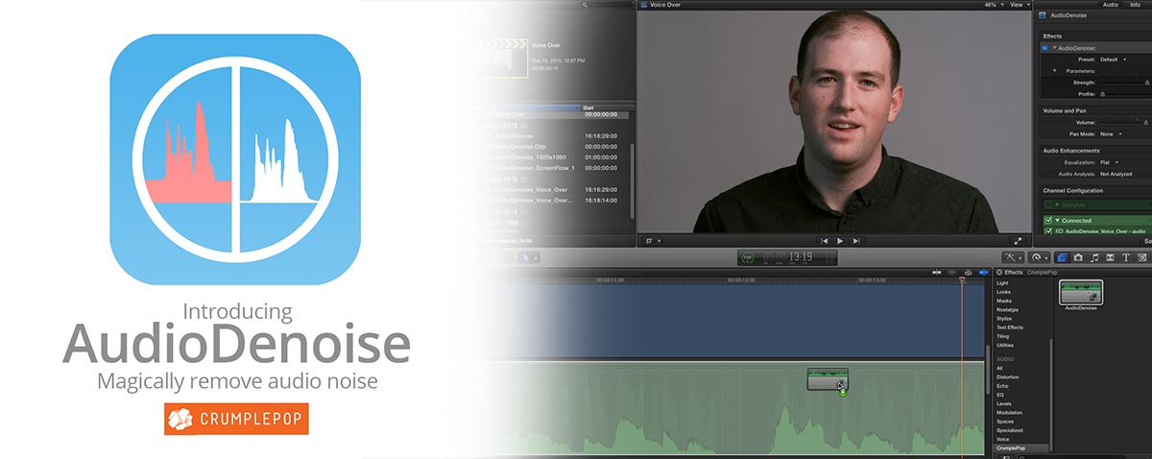Open the Photos browser camera icon
The width and height of the screenshot is (1152, 459).
tap(1079, 257)
